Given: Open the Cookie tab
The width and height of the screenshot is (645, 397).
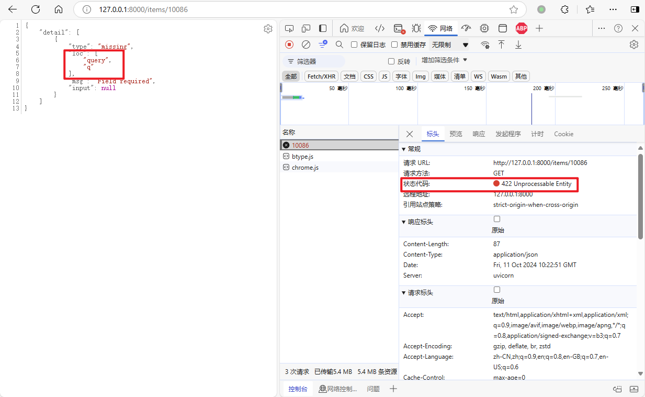Looking at the screenshot, I should (563, 134).
